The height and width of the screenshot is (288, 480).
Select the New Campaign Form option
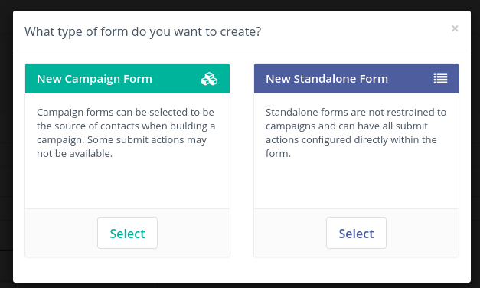point(127,233)
